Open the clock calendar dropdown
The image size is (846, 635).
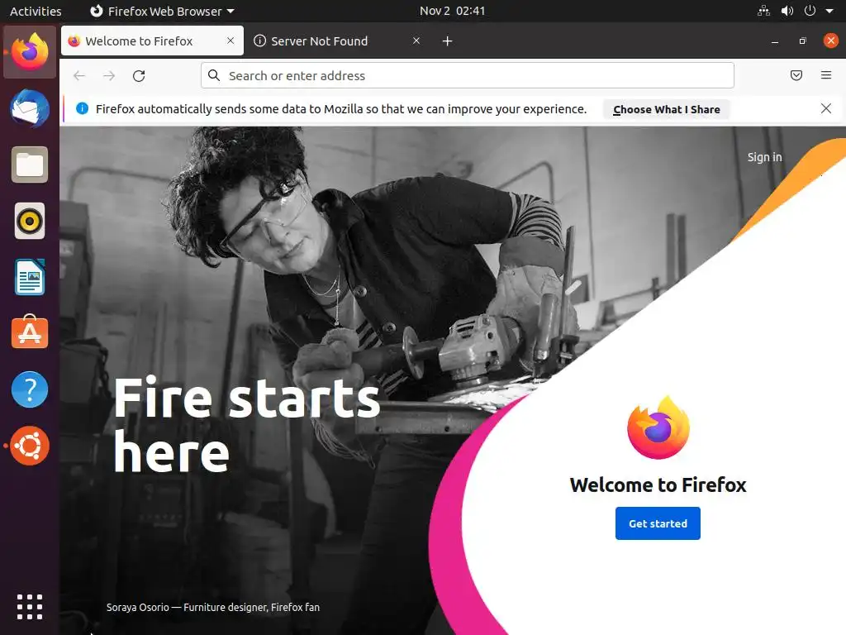tap(452, 11)
